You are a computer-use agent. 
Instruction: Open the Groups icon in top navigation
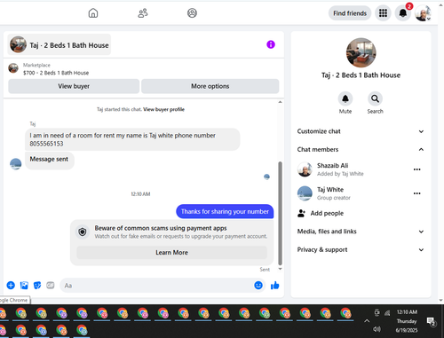click(192, 13)
